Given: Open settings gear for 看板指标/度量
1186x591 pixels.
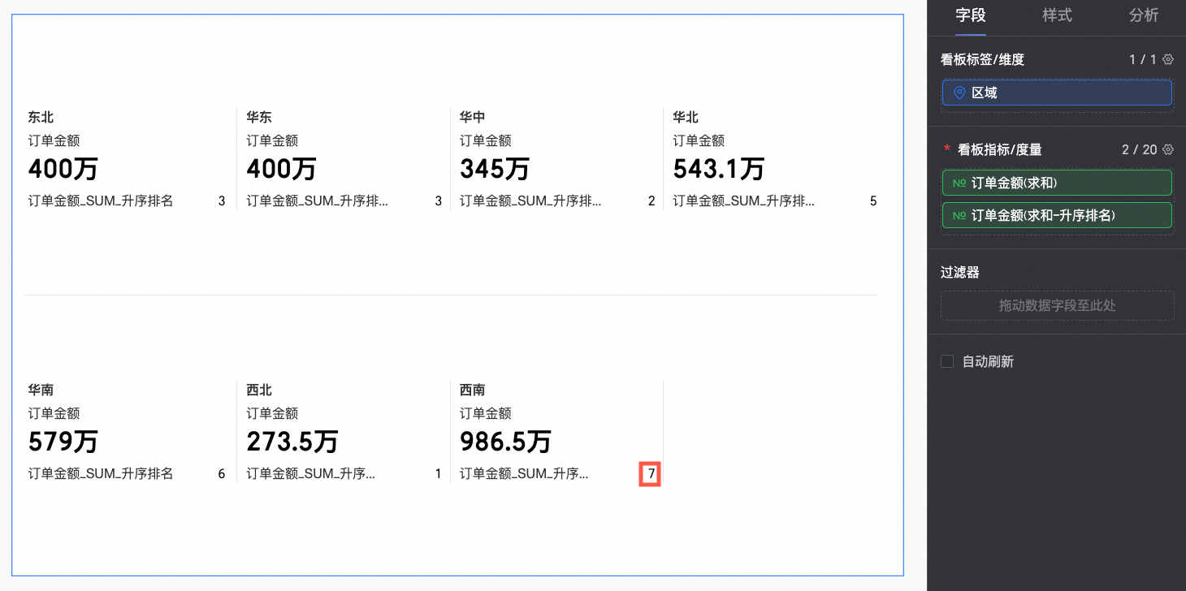Looking at the screenshot, I should 1168,149.
